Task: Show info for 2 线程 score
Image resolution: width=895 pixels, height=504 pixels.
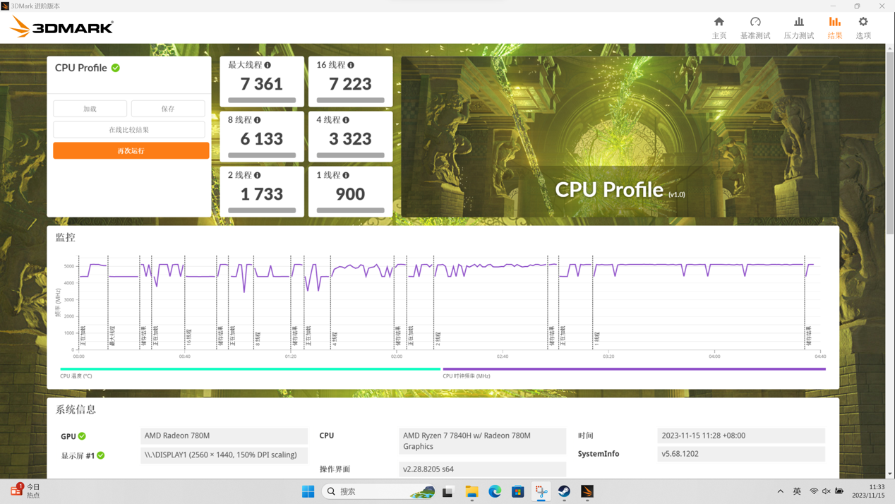Action: [258, 175]
